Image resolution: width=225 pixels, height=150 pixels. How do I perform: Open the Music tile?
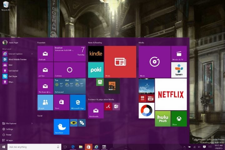point(155,62)
